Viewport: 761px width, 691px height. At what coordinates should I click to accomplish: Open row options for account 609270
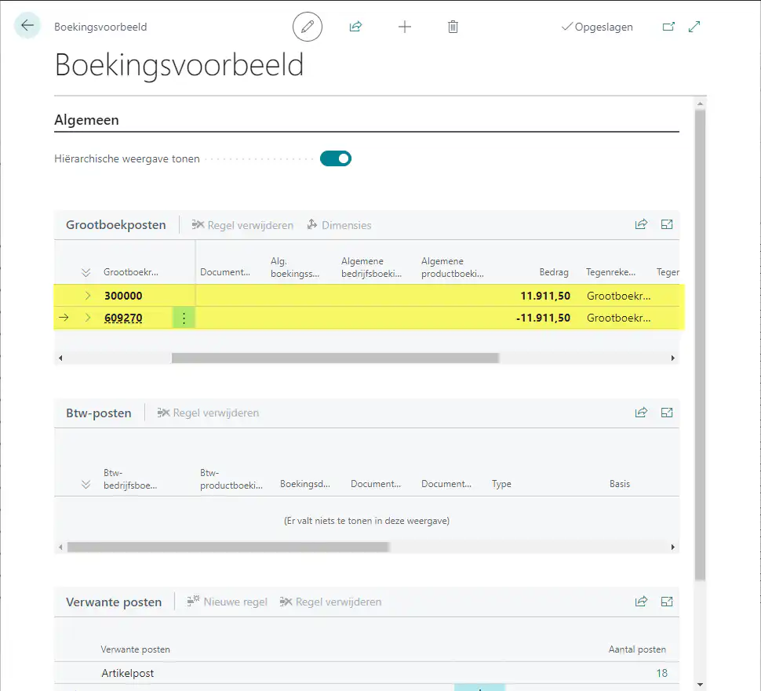tap(184, 318)
